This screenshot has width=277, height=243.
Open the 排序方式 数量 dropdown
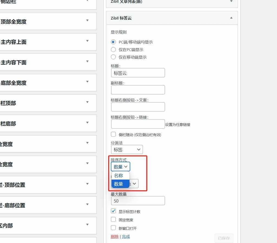point(120,167)
